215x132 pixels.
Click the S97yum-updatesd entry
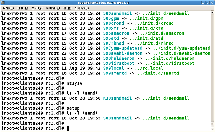[x=123, y=48]
